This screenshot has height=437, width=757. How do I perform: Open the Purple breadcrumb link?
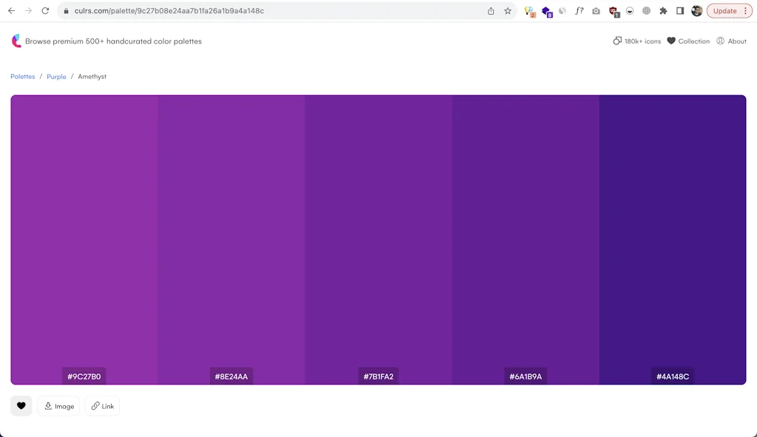point(56,76)
